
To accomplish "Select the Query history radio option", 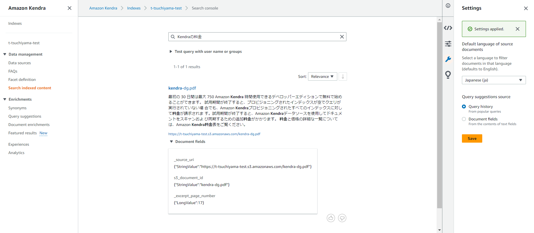I will point(464,106).
